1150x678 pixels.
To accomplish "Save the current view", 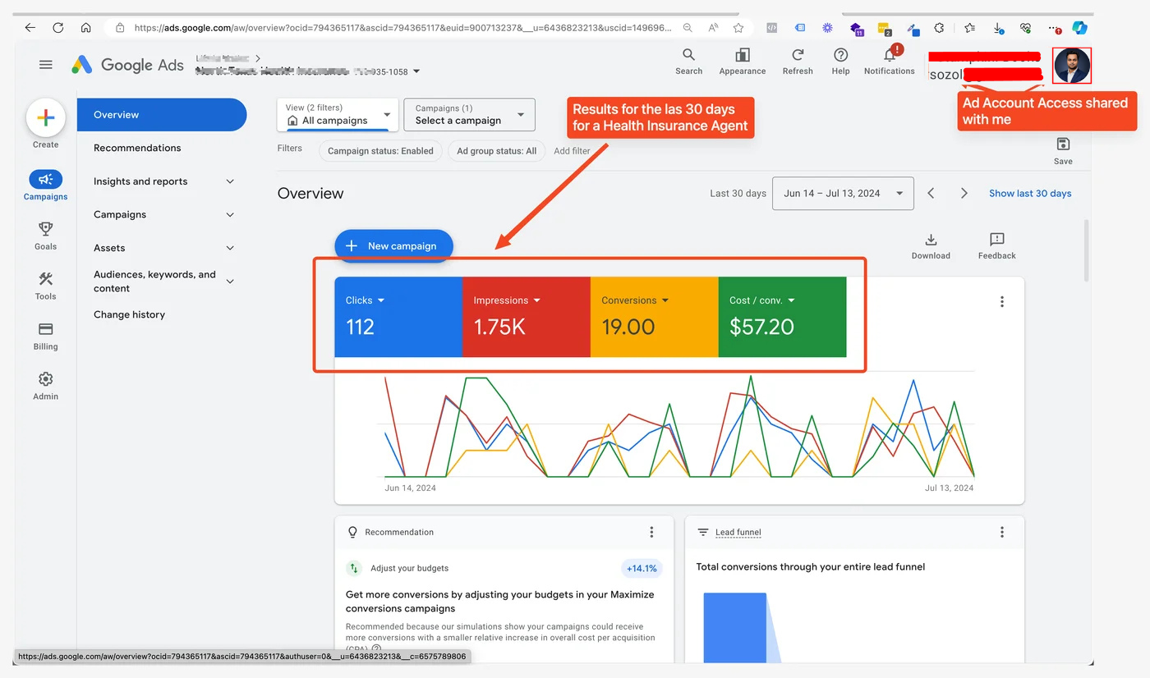I will 1063,150.
